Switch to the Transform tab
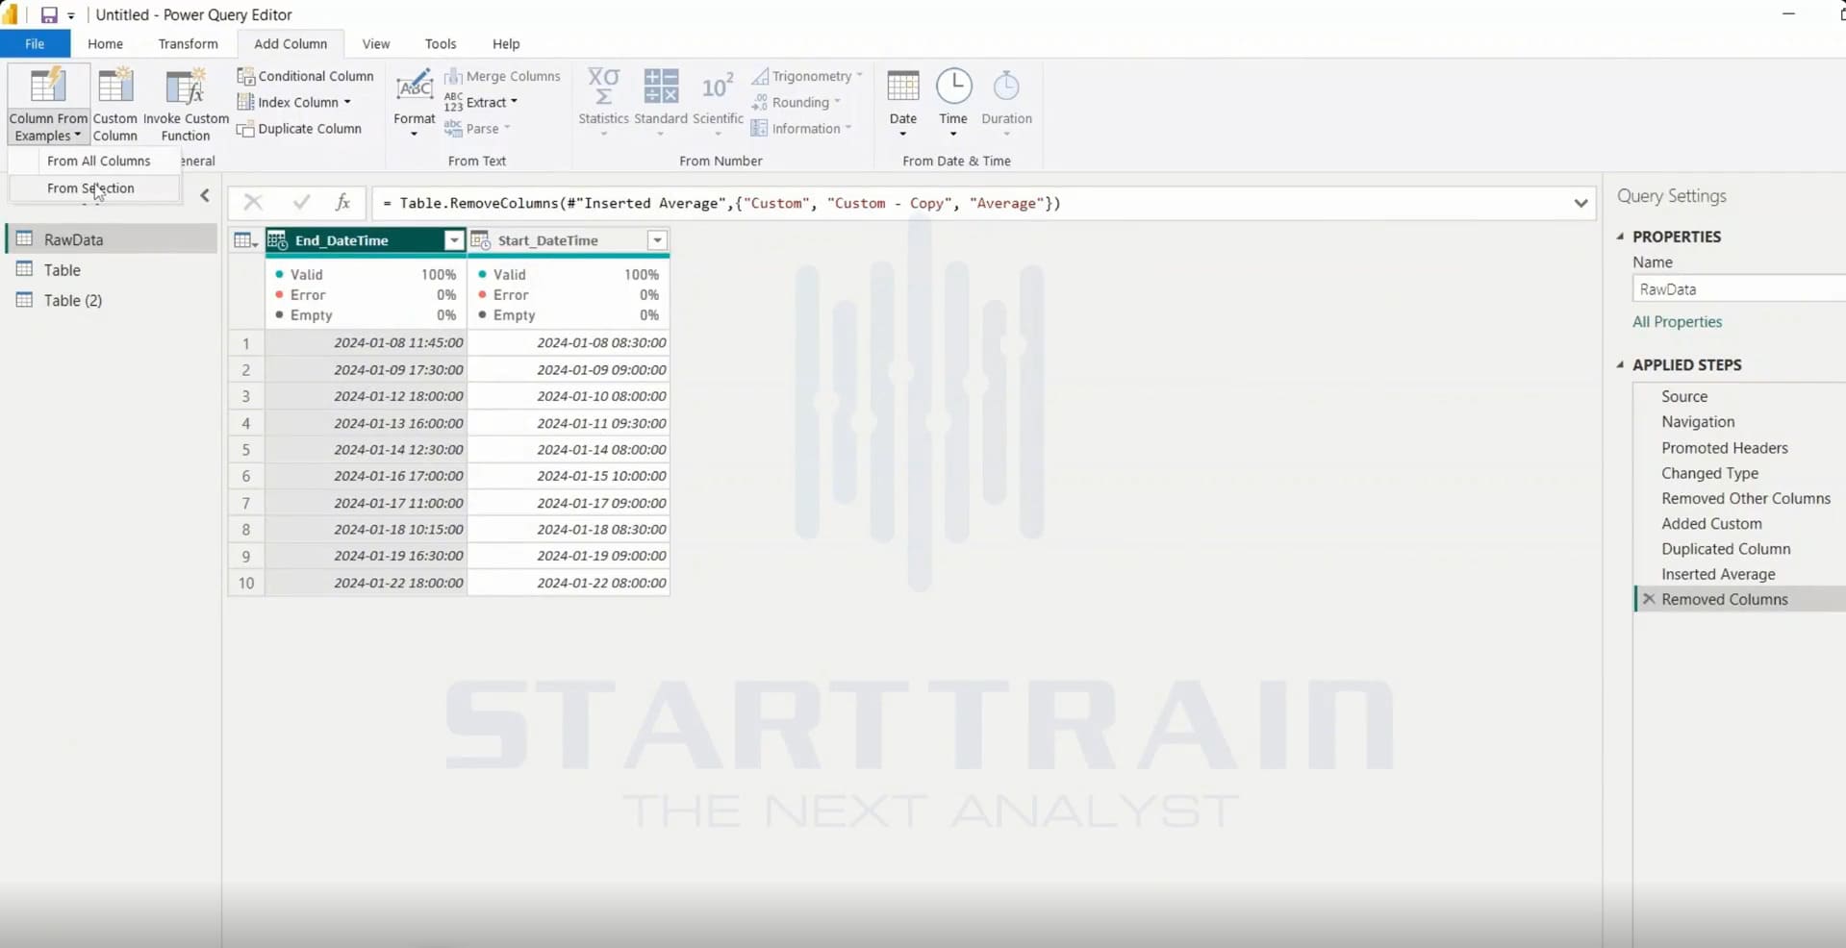Image resolution: width=1846 pixels, height=948 pixels. (188, 43)
